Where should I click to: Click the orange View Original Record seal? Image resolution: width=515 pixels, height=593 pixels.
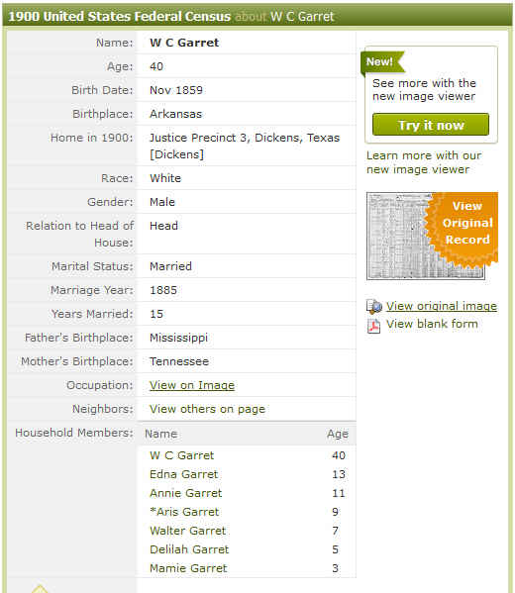click(x=463, y=228)
